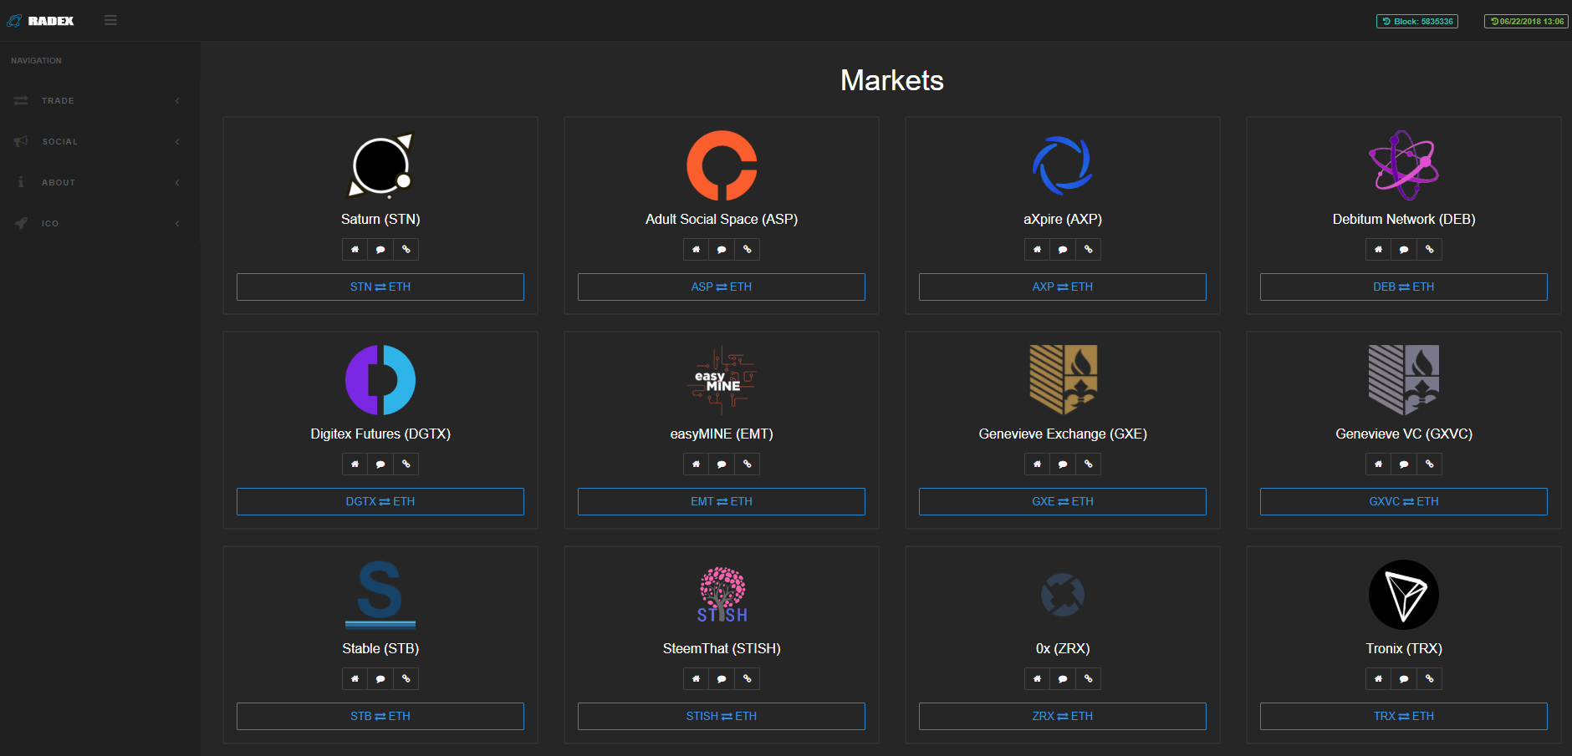This screenshot has height=756, width=1572.
Task: Click the chain link icon under easyMINE (EMT)
Action: point(748,464)
